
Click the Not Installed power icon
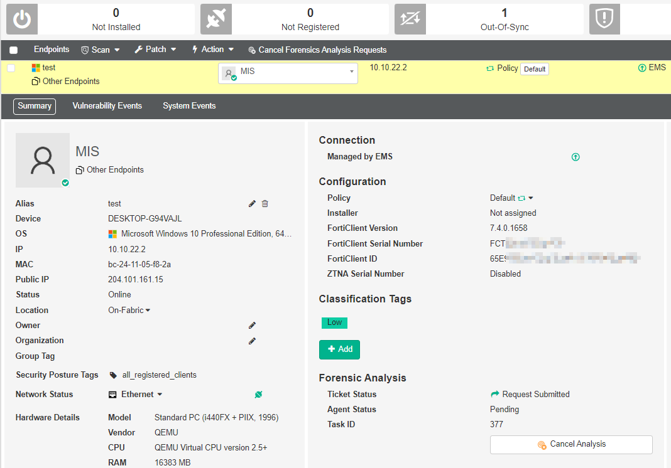point(21,19)
